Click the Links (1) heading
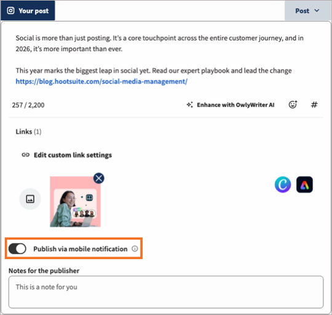The height and width of the screenshot is (315, 332). tap(28, 132)
